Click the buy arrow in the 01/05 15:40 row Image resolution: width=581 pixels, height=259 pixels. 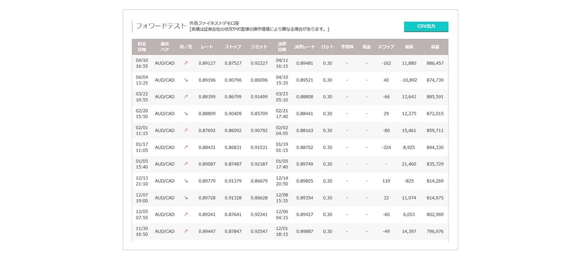(x=186, y=164)
